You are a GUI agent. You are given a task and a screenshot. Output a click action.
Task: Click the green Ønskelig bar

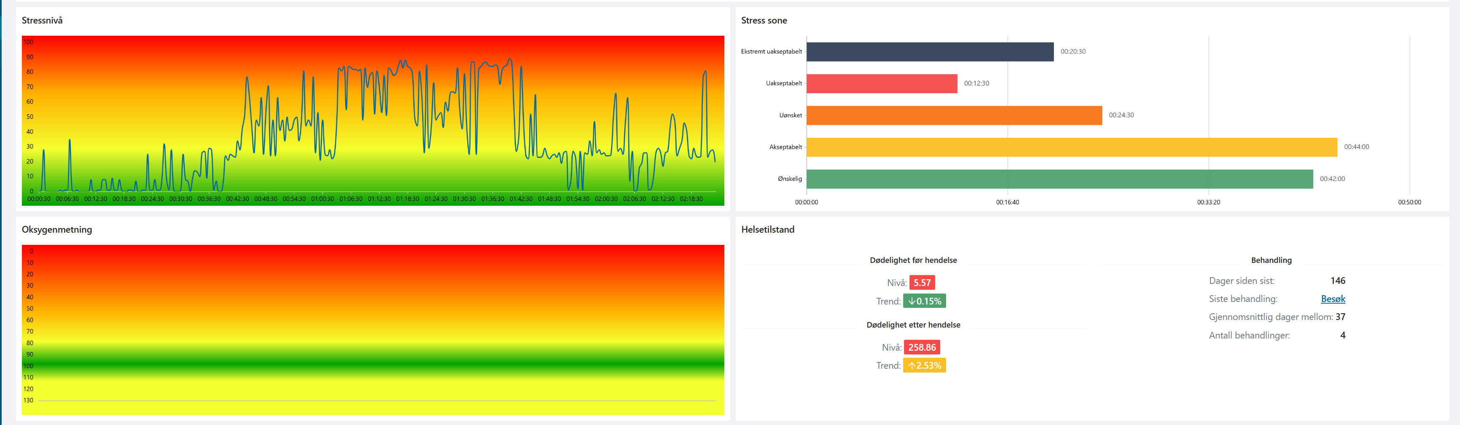pyautogui.click(x=1059, y=179)
